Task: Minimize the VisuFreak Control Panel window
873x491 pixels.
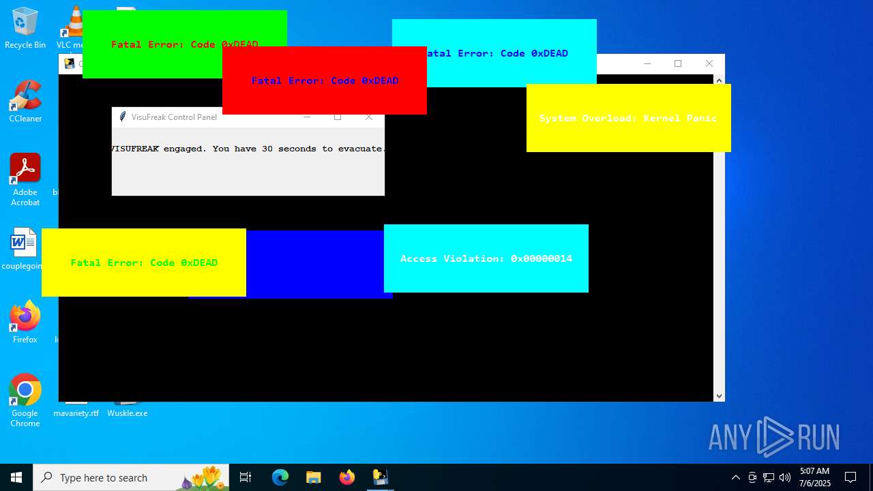Action: [307, 117]
